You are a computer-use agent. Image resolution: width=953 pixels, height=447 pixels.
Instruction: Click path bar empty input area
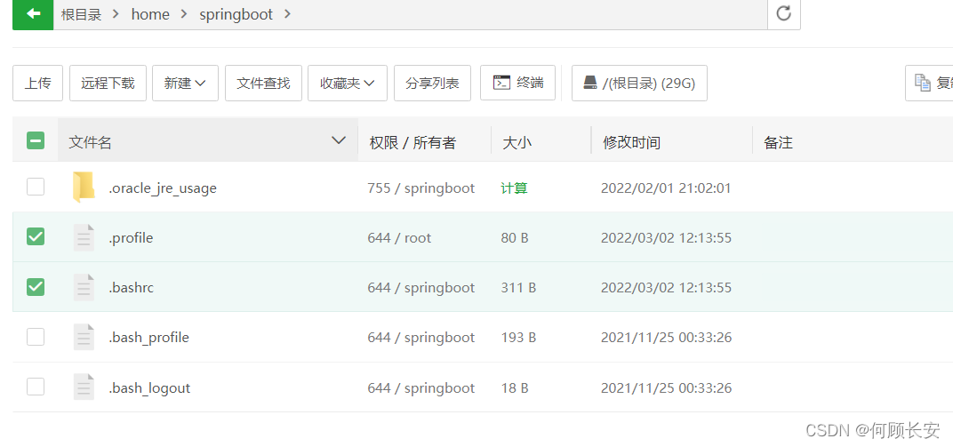click(529, 14)
